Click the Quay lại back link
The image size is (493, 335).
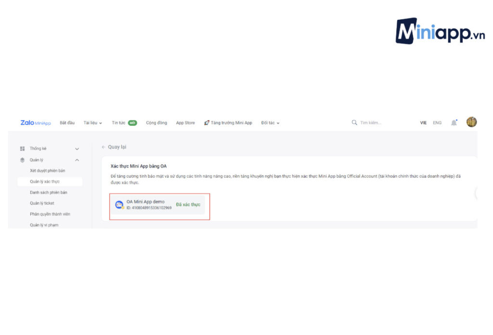[114, 147]
